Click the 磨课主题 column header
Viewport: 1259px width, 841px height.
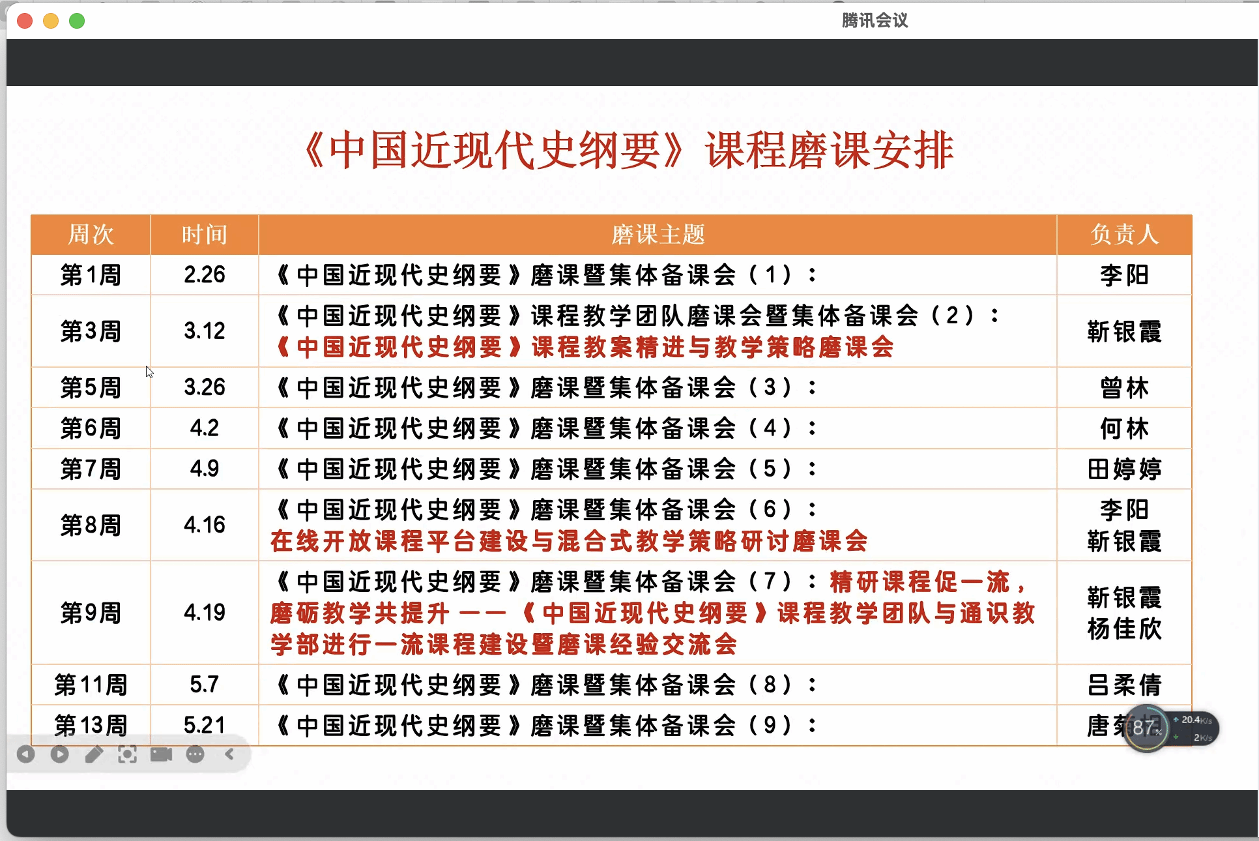tap(658, 235)
